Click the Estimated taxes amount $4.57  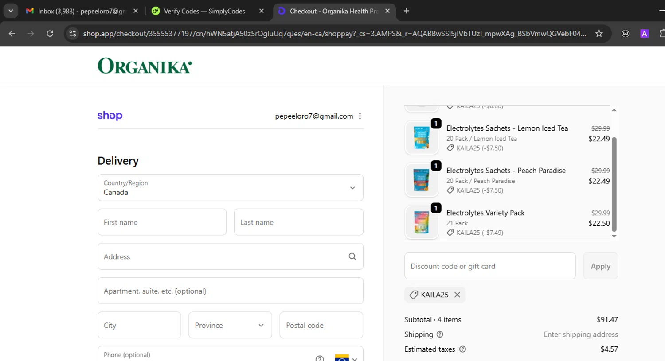(x=609, y=349)
